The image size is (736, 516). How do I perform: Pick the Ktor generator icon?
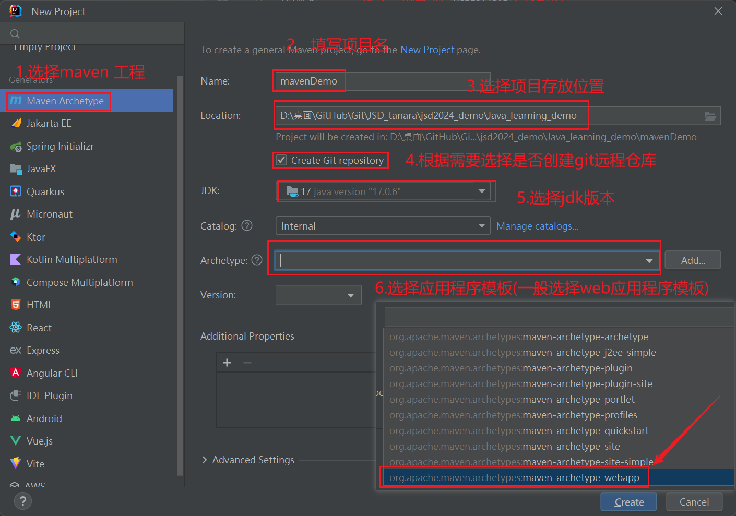(16, 237)
